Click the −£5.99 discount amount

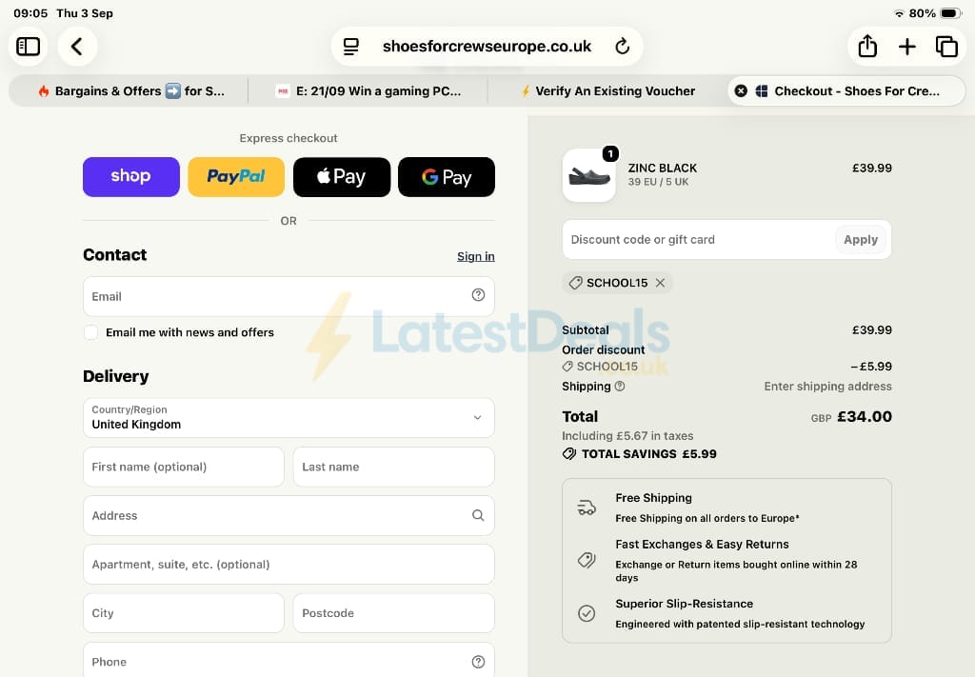871,367
